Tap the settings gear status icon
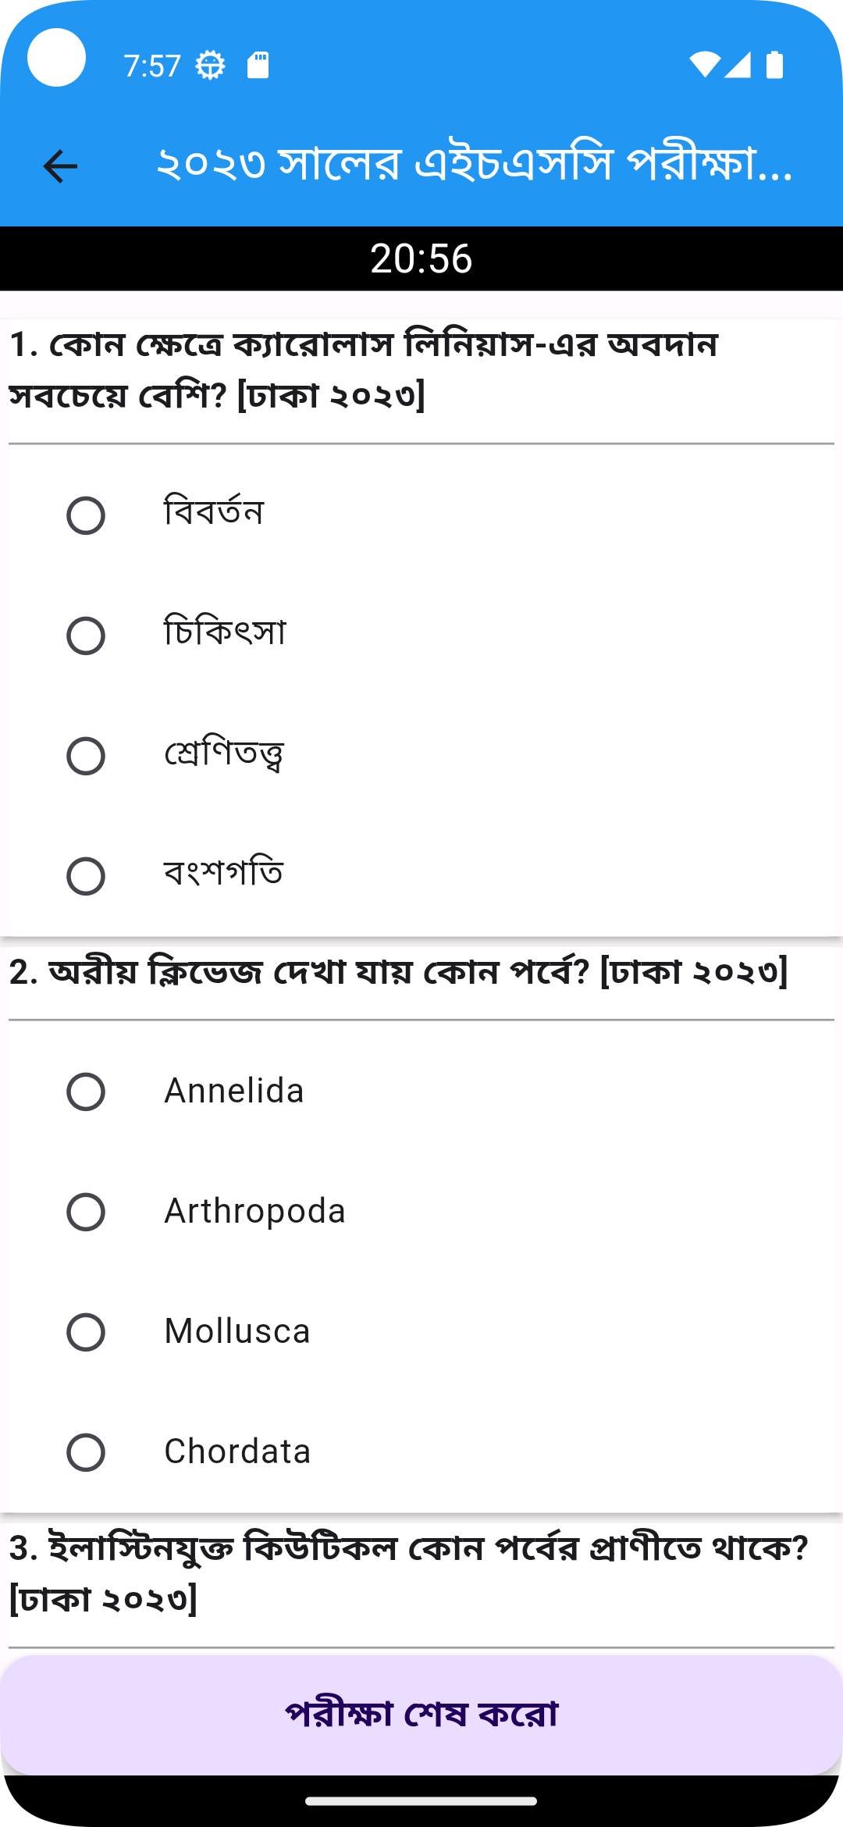Screen dimensions: 843x1827 tap(210, 66)
